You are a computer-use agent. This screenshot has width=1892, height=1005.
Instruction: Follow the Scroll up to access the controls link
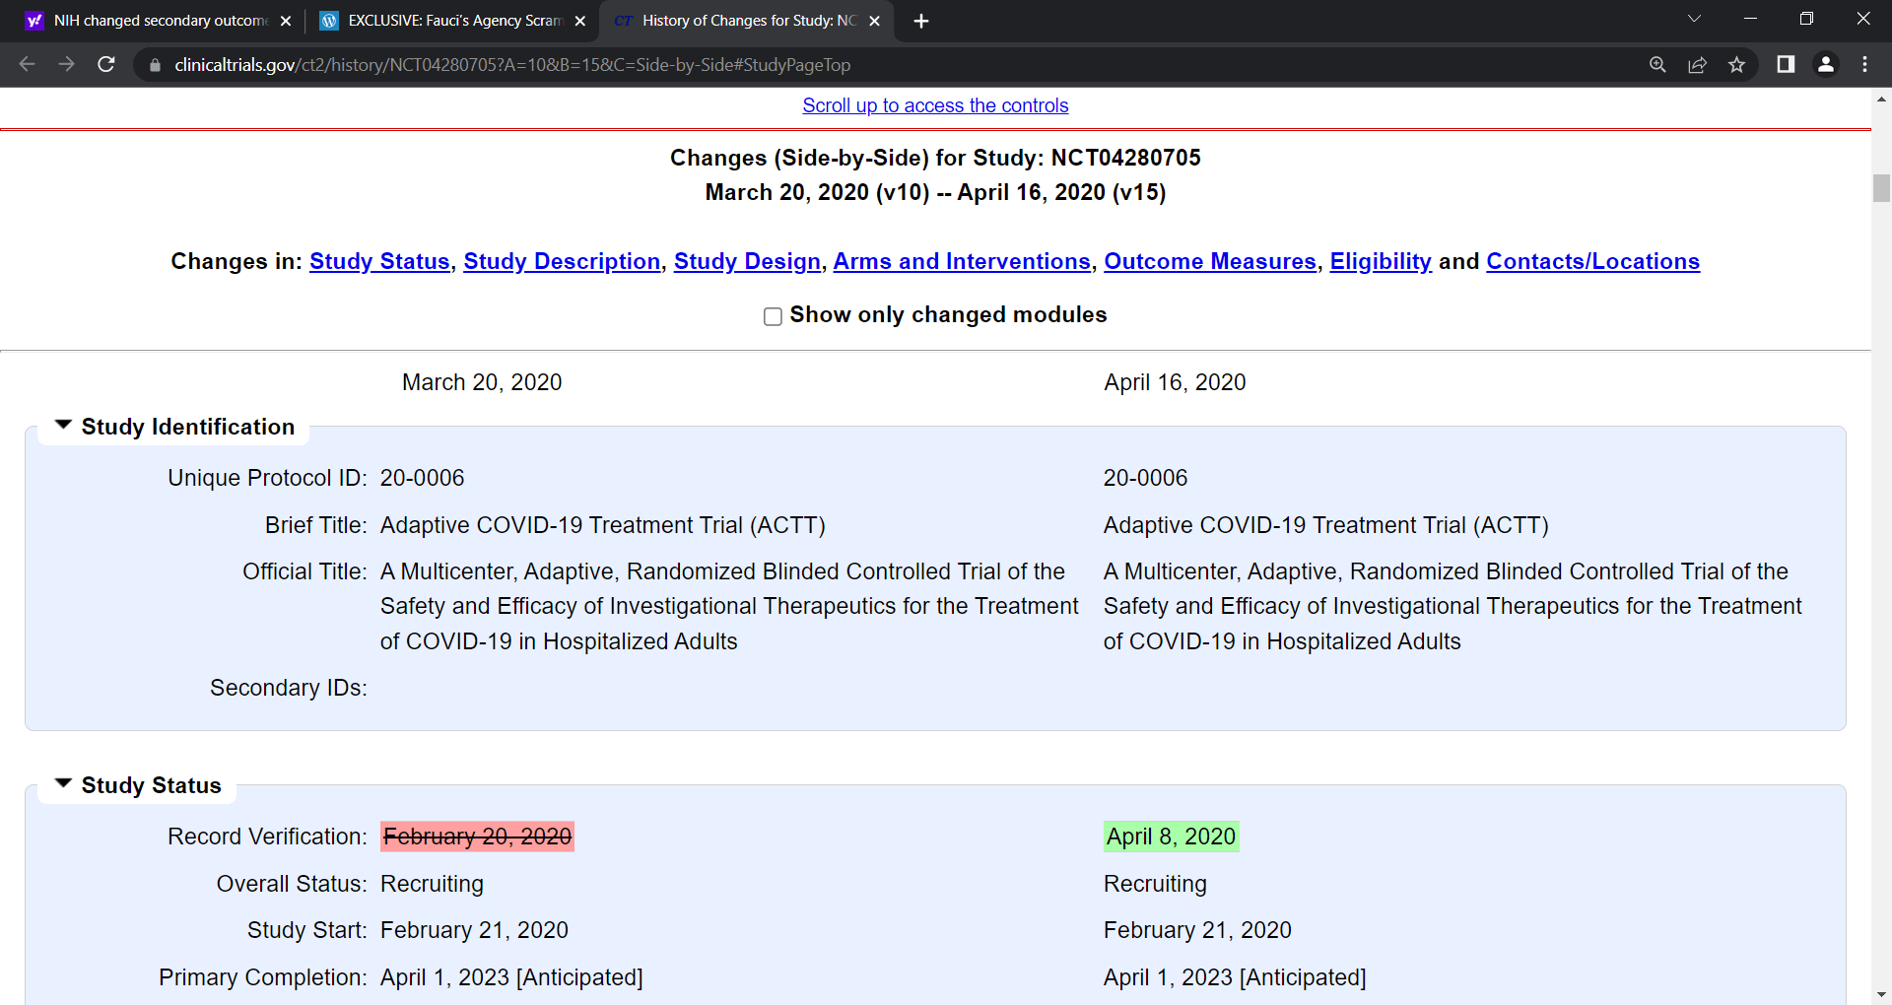tap(935, 105)
